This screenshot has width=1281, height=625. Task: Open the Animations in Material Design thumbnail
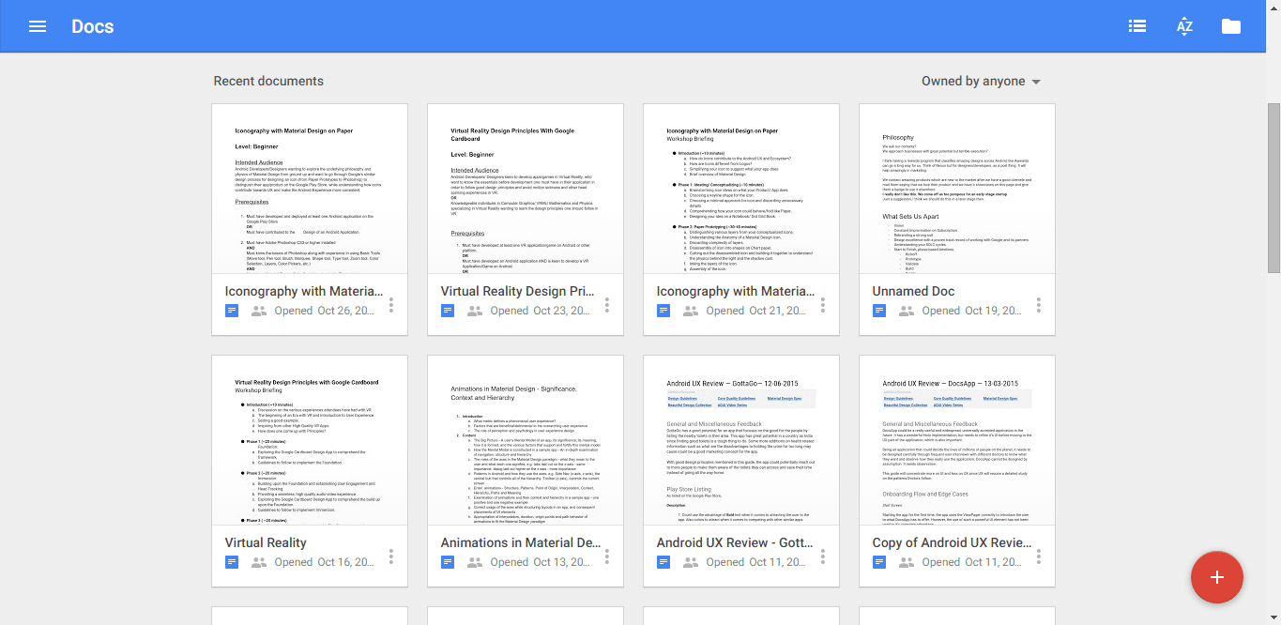pyautogui.click(x=526, y=440)
